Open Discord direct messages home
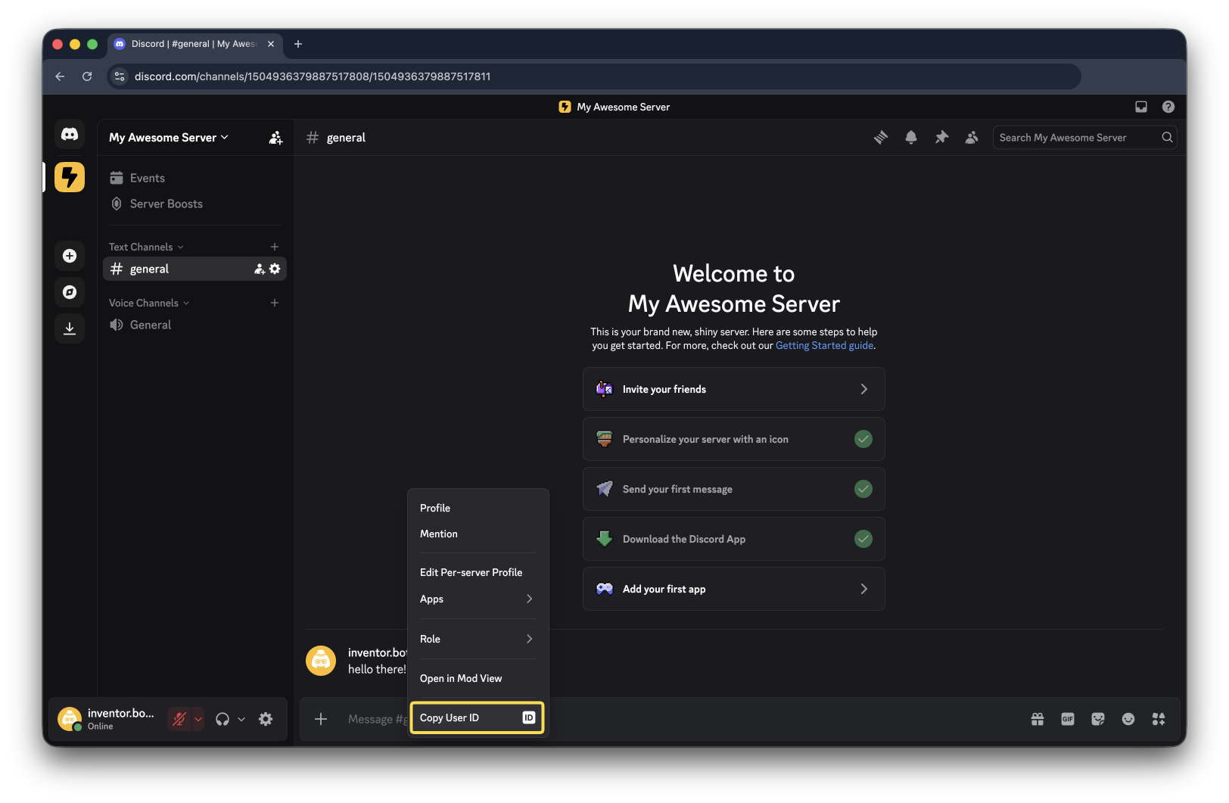Viewport: 1229px width, 803px height. (70, 135)
